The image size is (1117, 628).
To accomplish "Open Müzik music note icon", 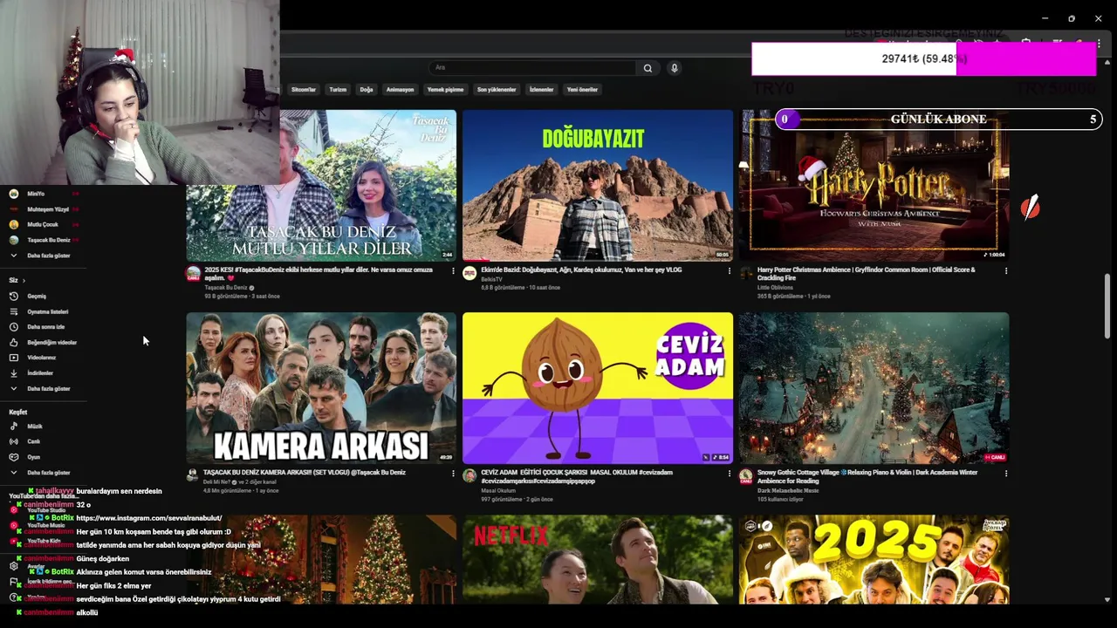I will [14, 427].
